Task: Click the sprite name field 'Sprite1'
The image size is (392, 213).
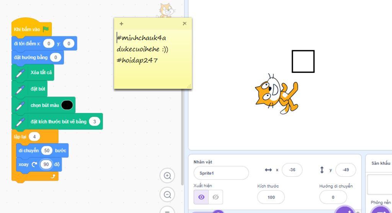Action: click(x=221, y=173)
